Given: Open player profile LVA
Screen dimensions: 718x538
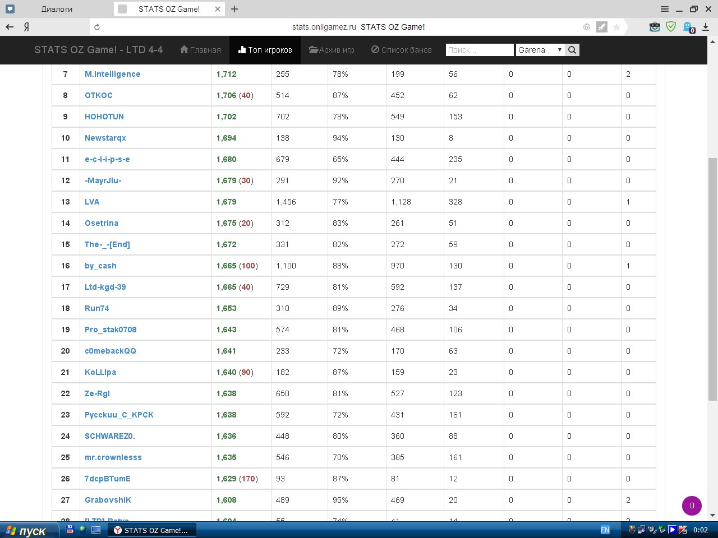Looking at the screenshot, I should (x=92, y=202).
